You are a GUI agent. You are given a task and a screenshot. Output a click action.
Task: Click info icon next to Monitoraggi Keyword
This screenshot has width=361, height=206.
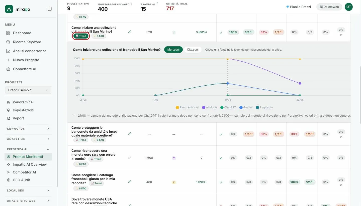tap(132, 4)
